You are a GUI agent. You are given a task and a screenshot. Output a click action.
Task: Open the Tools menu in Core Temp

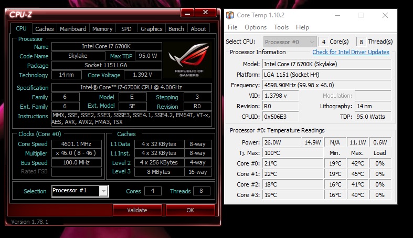281,27
